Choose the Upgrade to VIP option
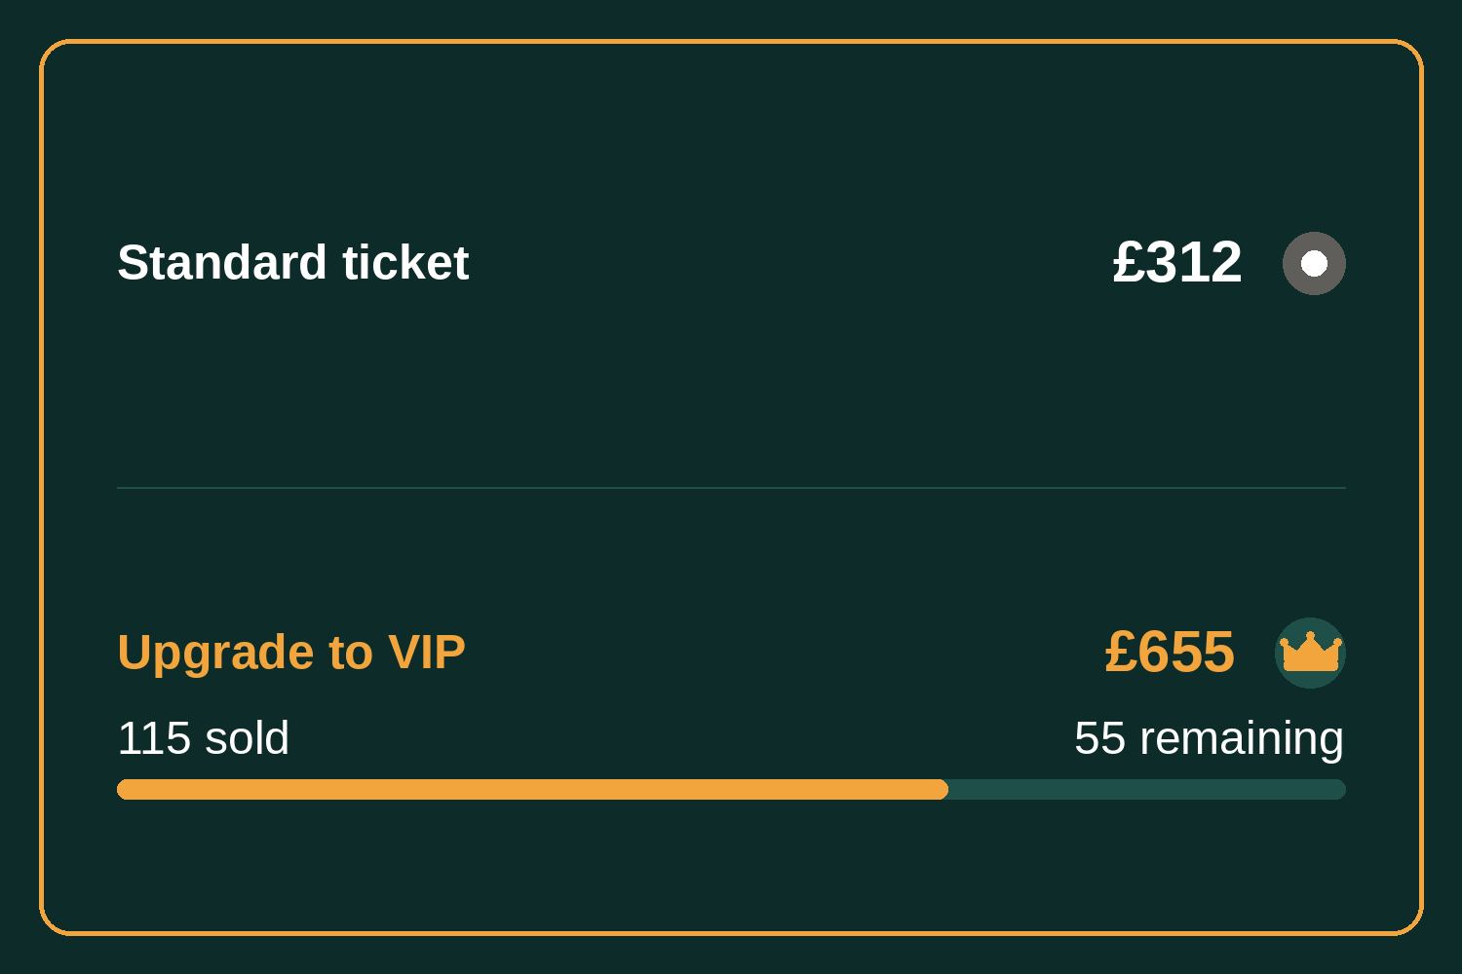This screenshot has width=1462, height=974. 291,652
